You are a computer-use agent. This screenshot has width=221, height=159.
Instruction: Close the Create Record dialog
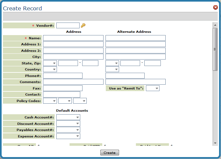click(x=215, y=7)
